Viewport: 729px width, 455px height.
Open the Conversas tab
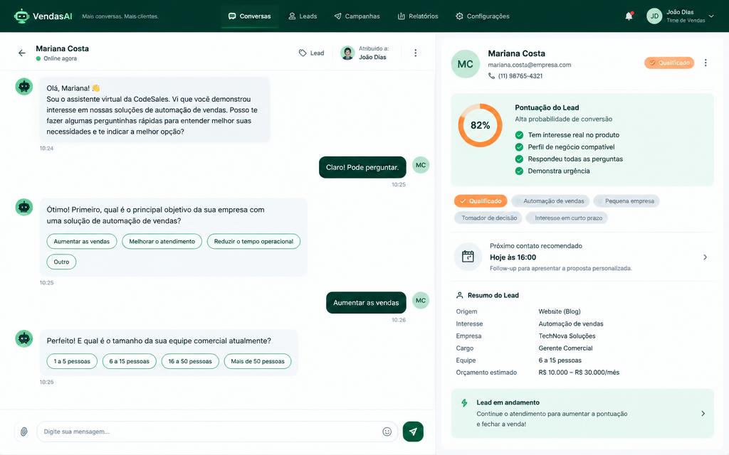point(250,16)
